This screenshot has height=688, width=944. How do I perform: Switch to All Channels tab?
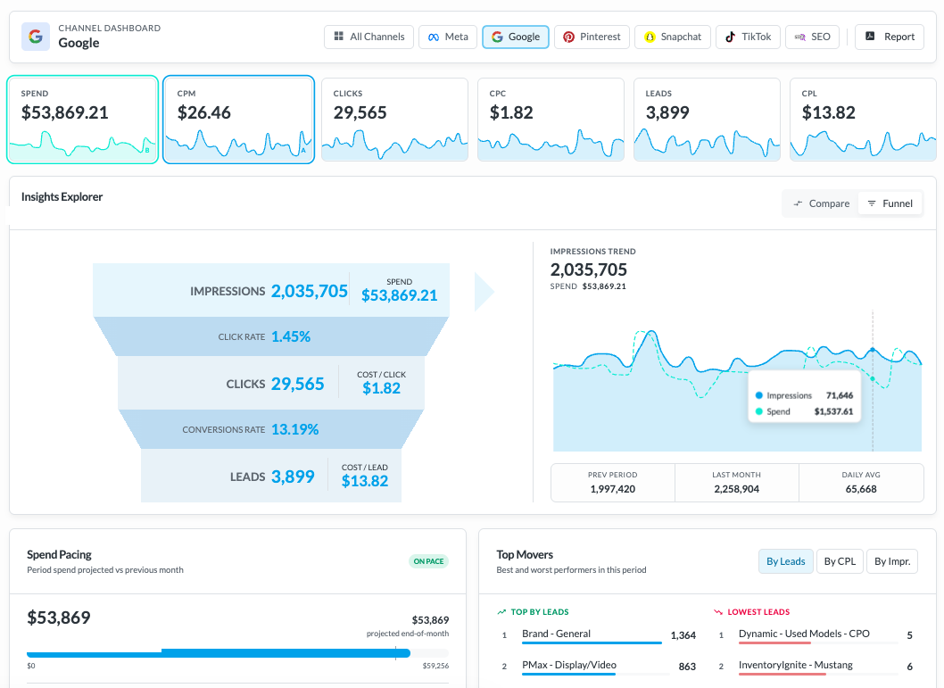[369, 37]
